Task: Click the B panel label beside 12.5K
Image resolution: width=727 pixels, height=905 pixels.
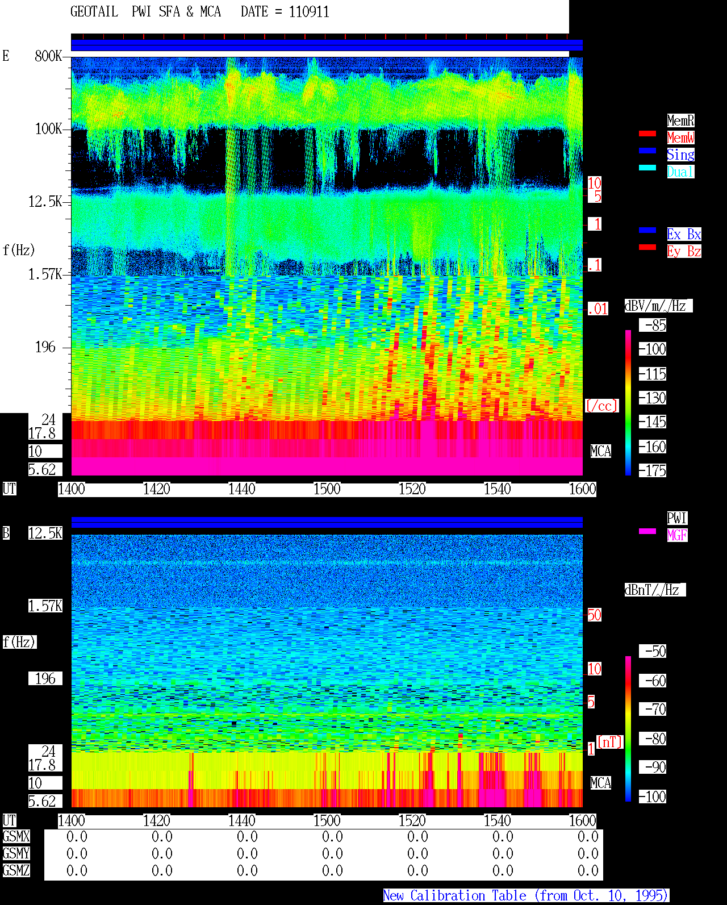Action: (x=6, y=533)
